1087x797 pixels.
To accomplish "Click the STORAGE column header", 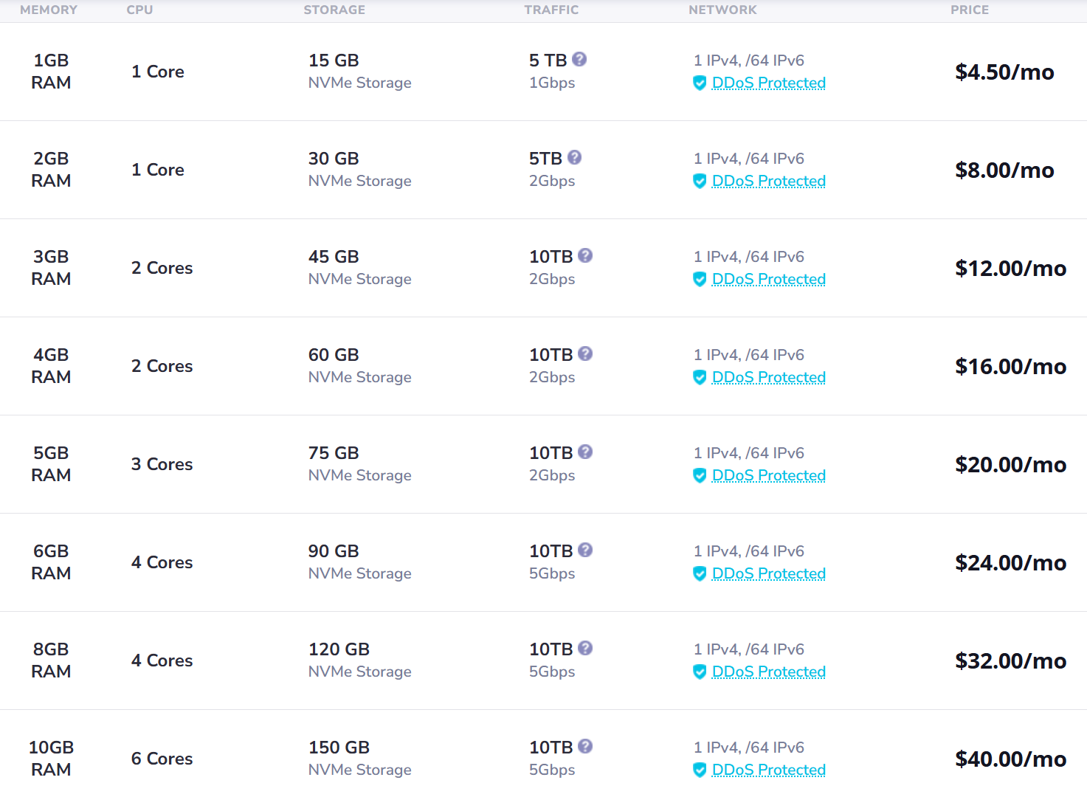I will tap(334, 10).
